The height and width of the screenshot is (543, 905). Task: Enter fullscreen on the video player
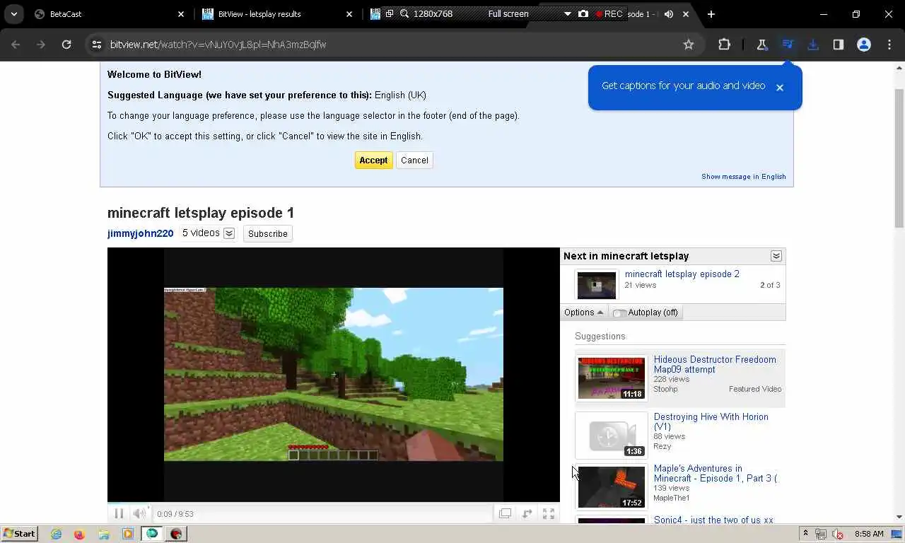tap(549, 514)
